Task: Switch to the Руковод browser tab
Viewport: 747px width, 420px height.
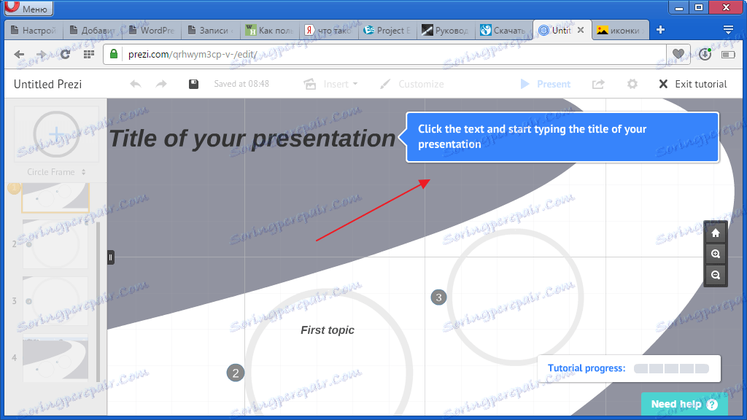Action: 445,31
